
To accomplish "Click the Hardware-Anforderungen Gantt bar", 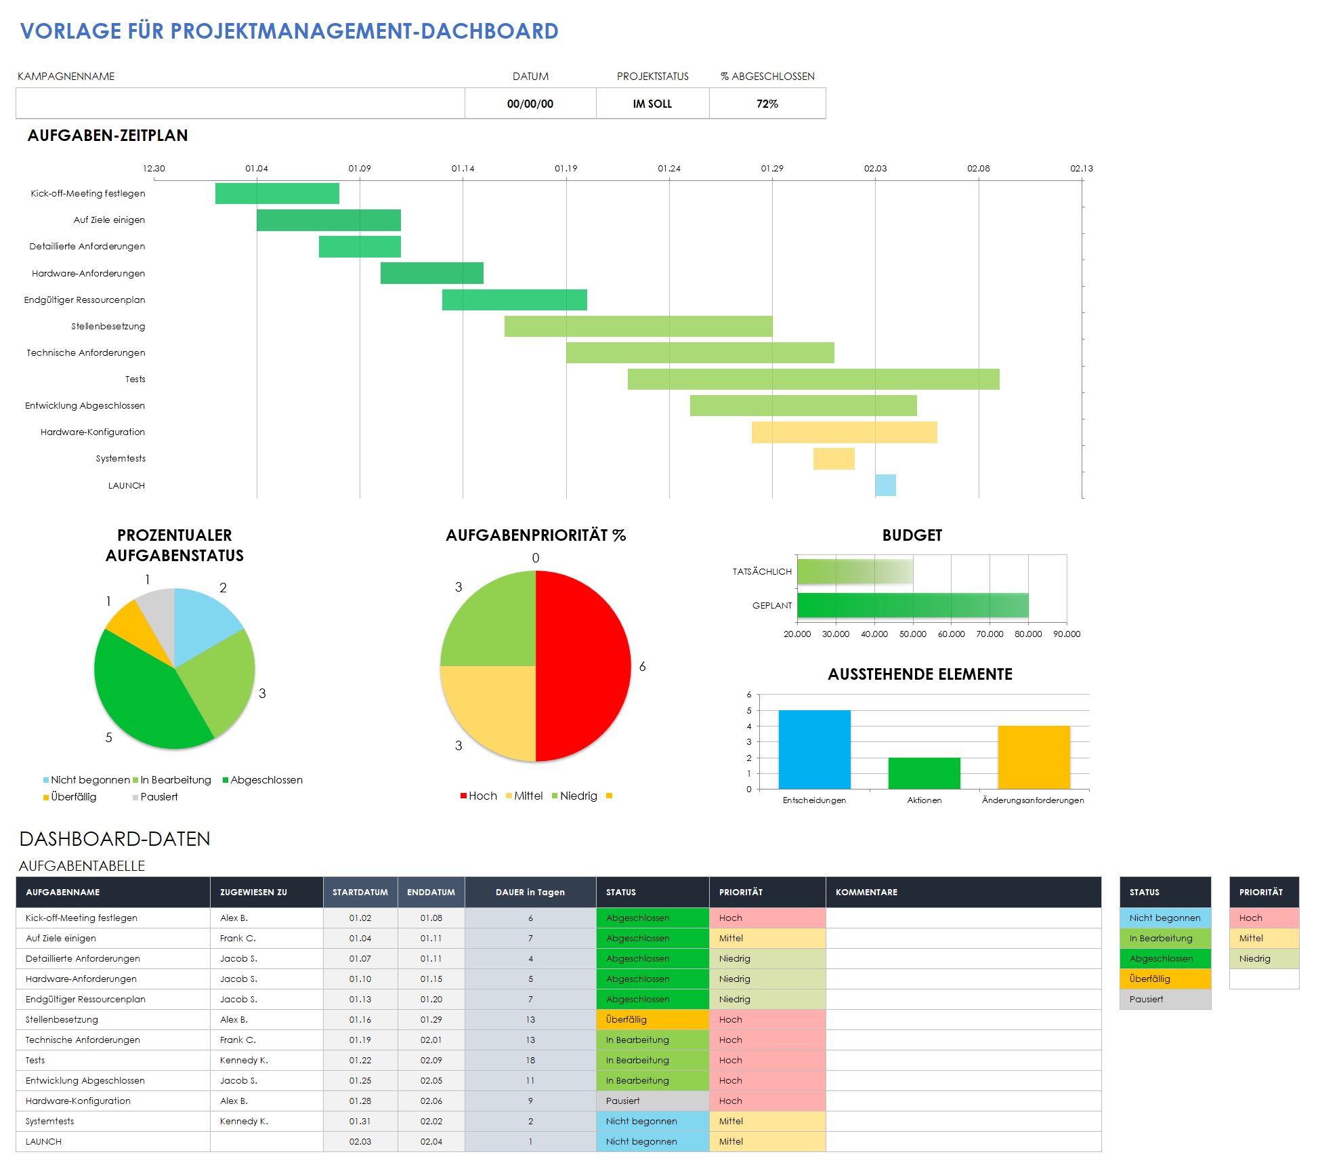I will [432, 273].
